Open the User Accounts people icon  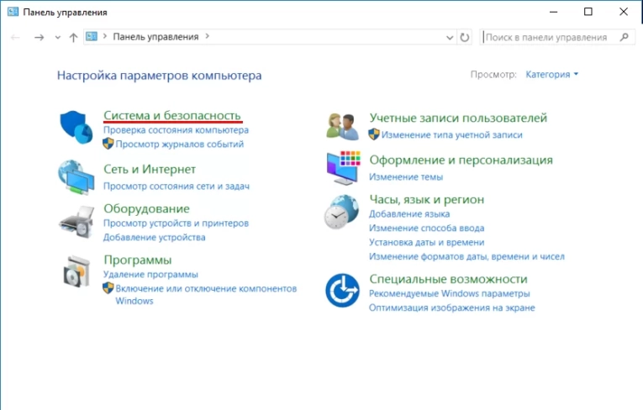(x=343, y=127)
